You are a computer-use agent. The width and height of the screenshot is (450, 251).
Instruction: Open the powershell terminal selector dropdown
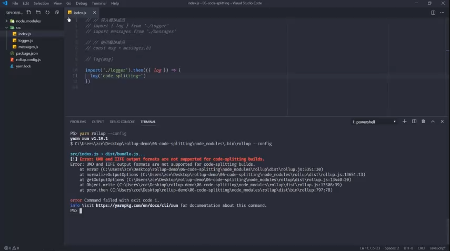pyautogui.click(x=374, y=122)
